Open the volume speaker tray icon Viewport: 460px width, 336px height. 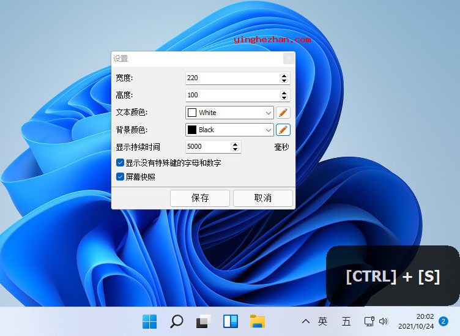(384, 322)
